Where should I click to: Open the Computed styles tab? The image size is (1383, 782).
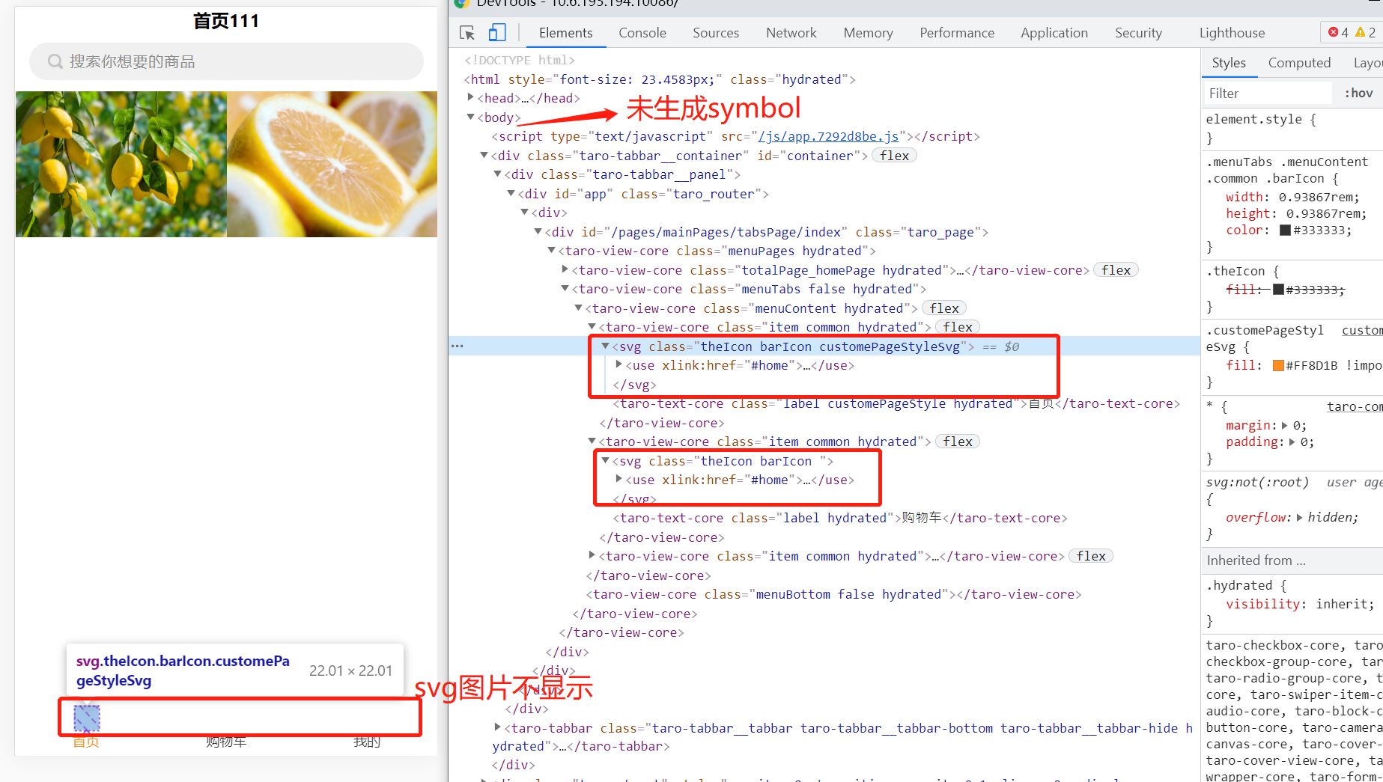click(1299, 62)
